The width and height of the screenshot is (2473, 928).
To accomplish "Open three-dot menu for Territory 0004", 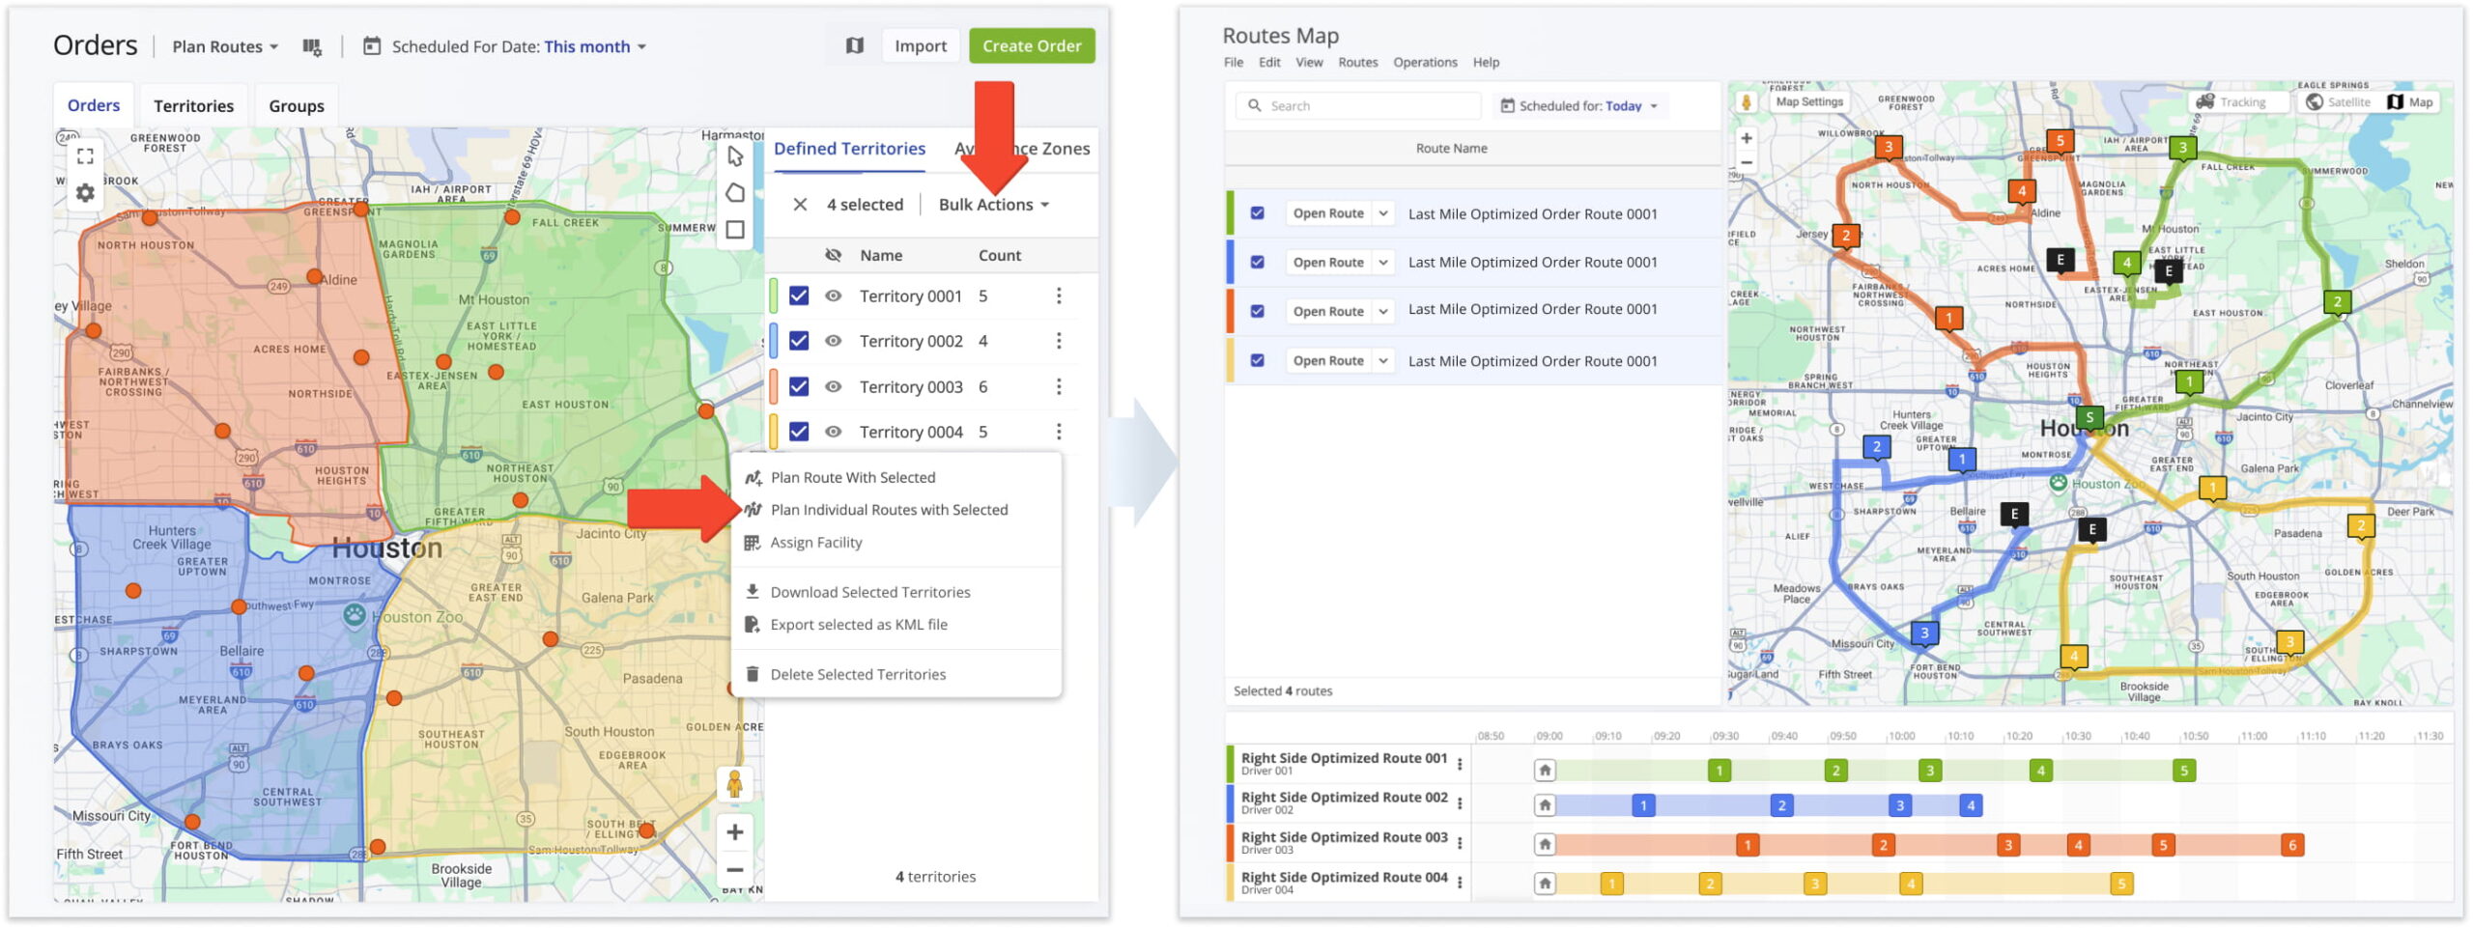I will click(x=1059, y=432).
